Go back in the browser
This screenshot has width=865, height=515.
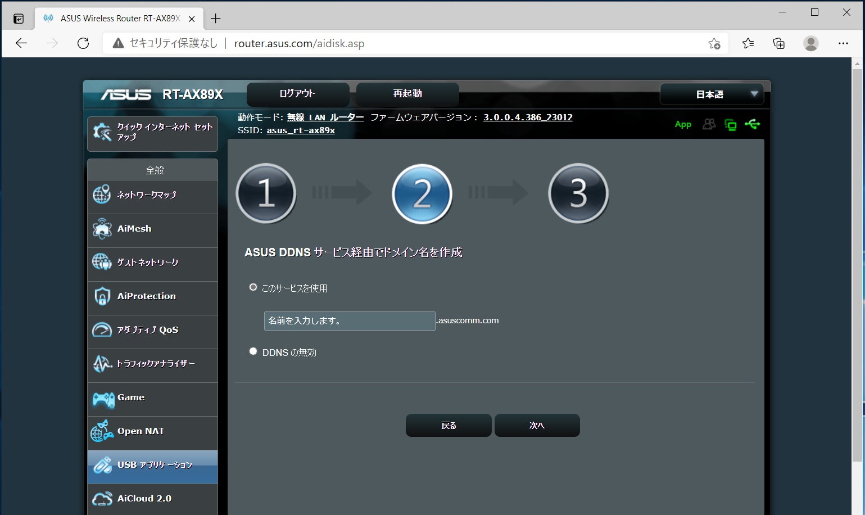(x=21, y=43)
